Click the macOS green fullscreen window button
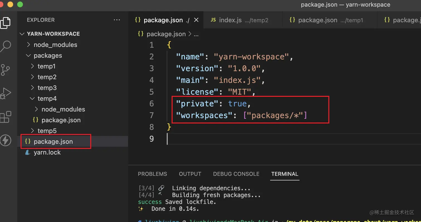This screenshot has height=222, width=421. (x=20, y=4)
